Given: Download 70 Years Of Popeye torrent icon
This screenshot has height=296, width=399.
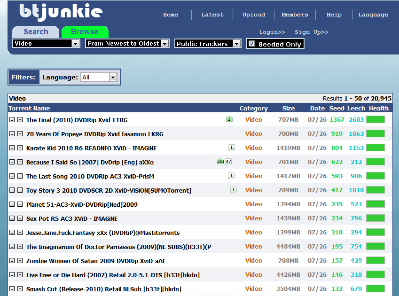Looking at the screenshot, I should click(x=12, y=134).
